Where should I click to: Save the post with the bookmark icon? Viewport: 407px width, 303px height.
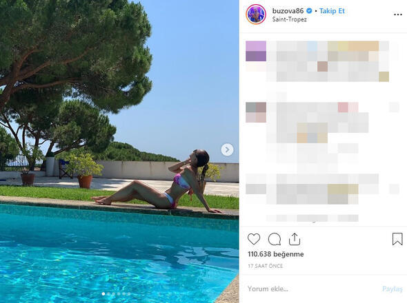397,239
